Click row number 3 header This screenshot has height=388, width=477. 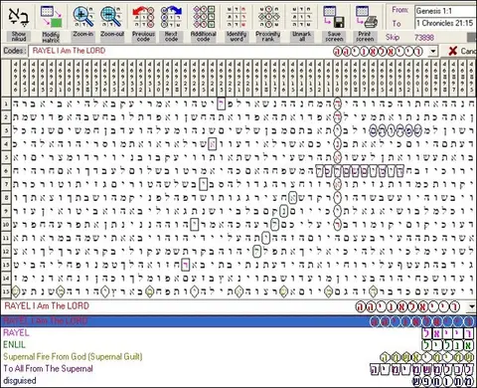click(6, 130)
